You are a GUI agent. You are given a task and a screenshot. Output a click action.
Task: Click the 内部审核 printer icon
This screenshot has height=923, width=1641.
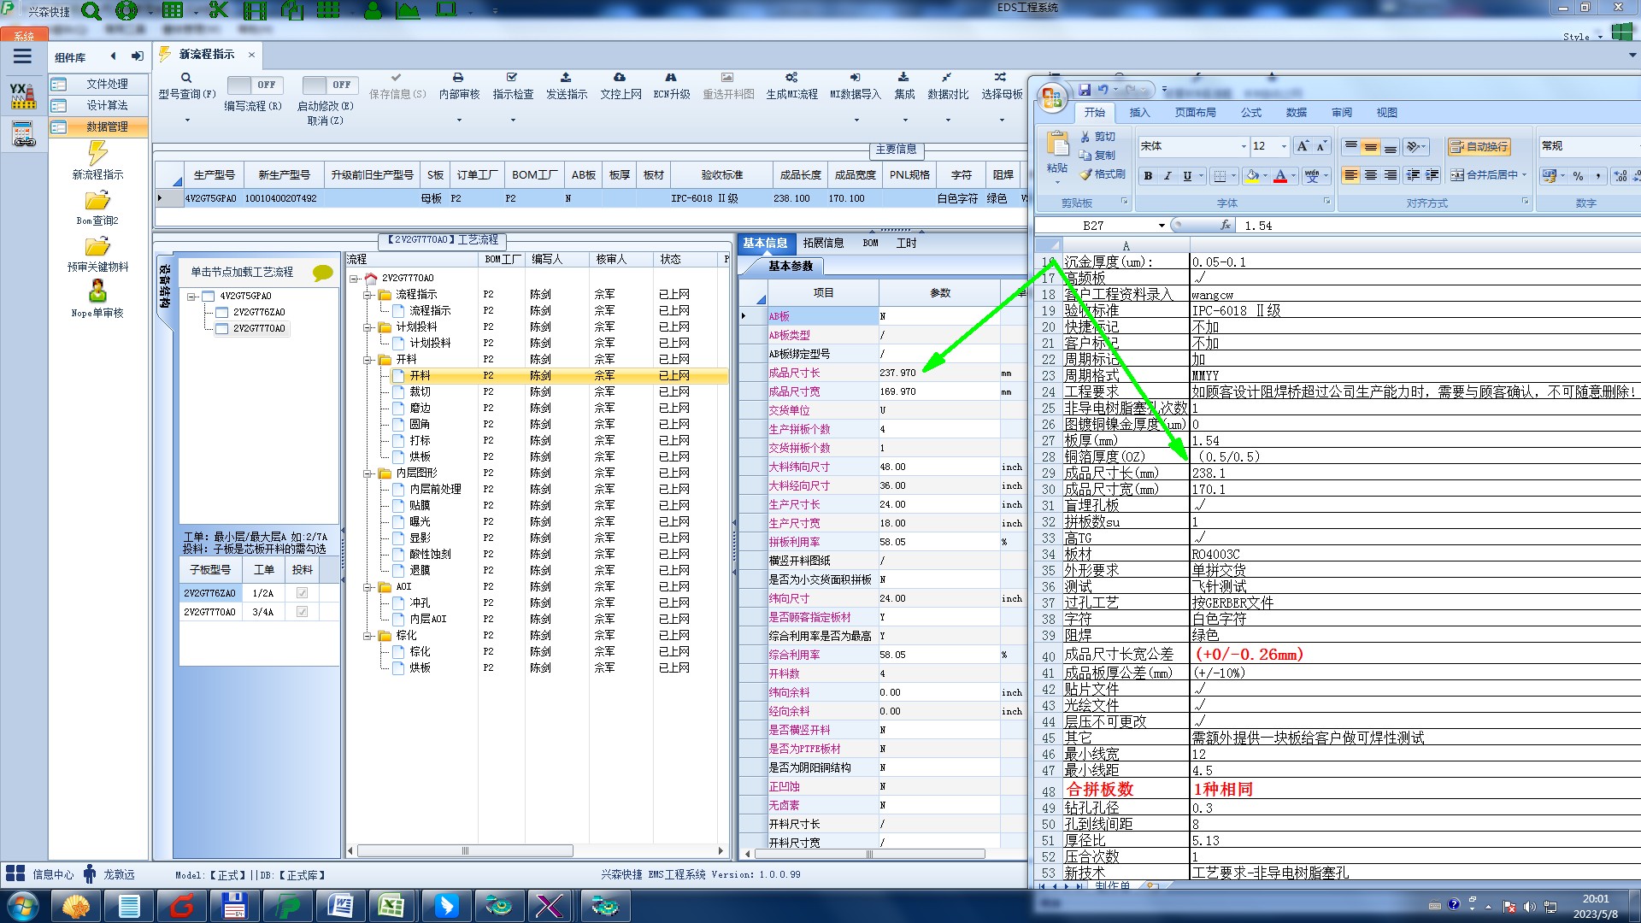458,78
